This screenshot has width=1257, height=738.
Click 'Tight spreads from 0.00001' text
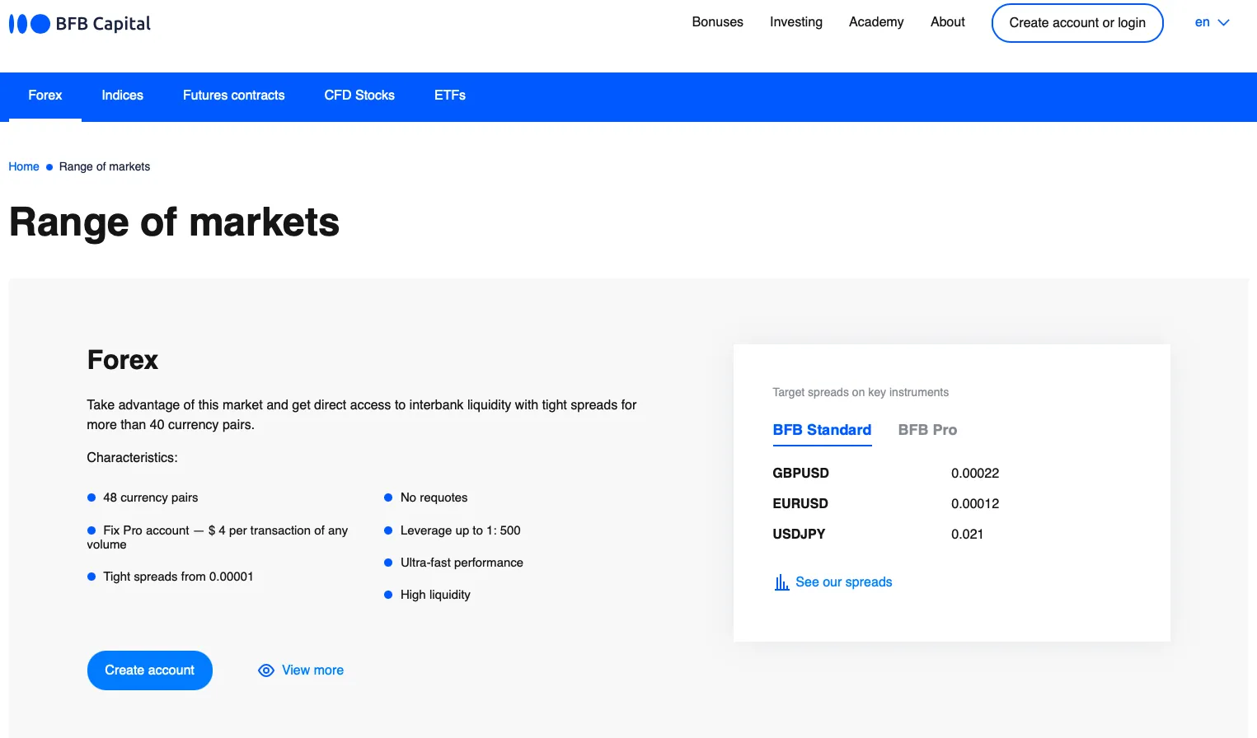coord(178,577)
